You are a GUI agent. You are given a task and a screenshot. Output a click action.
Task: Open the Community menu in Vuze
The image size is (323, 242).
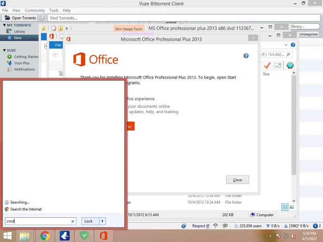tap(35, 10)
